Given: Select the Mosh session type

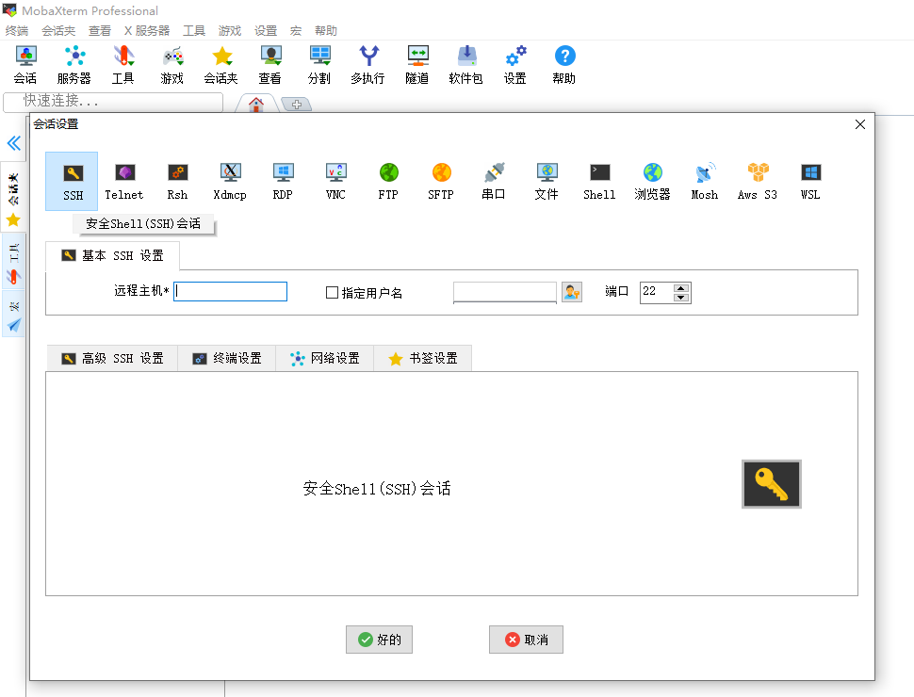Looking at the screenshot, I should (x=705, y=181).
